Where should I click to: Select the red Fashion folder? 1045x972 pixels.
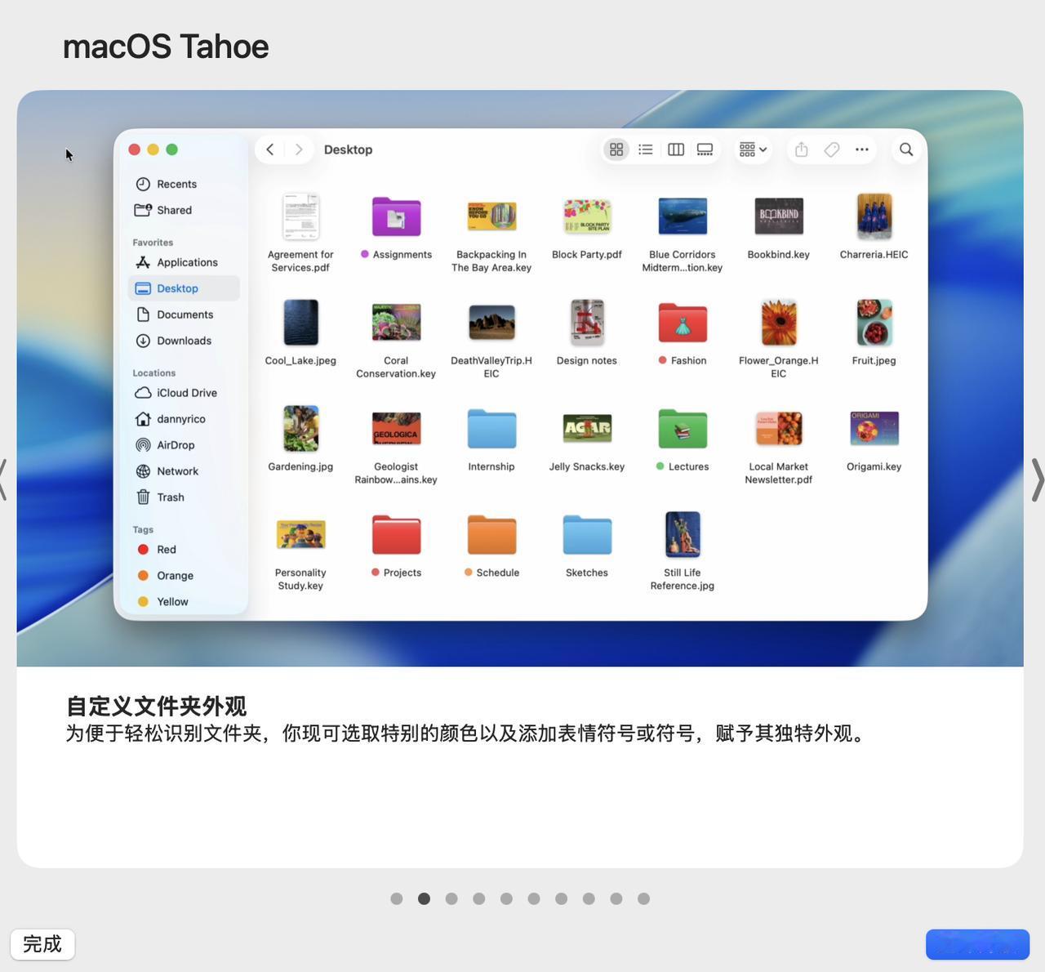683,323
